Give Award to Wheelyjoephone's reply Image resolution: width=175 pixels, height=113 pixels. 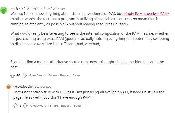click(38, 106)
